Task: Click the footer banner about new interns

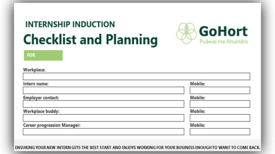Action: coord(137,147)
